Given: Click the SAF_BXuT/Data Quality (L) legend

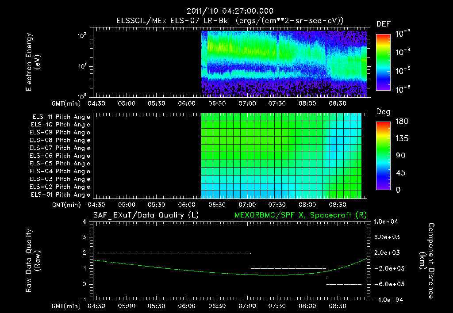Looking at the screenshot, I should (x=146, y=215).
